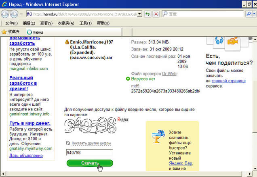Visit marginal.infoibs.com ad link
This screenshot has height=177, width=257.
click(x=29, y=69)
